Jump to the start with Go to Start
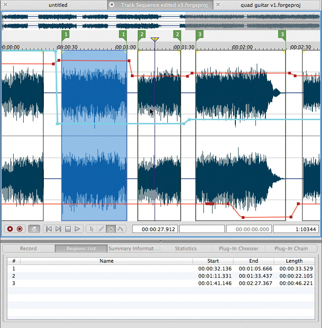Image resolution: width=322 pixels, height=328 pixels. point(48,229)
